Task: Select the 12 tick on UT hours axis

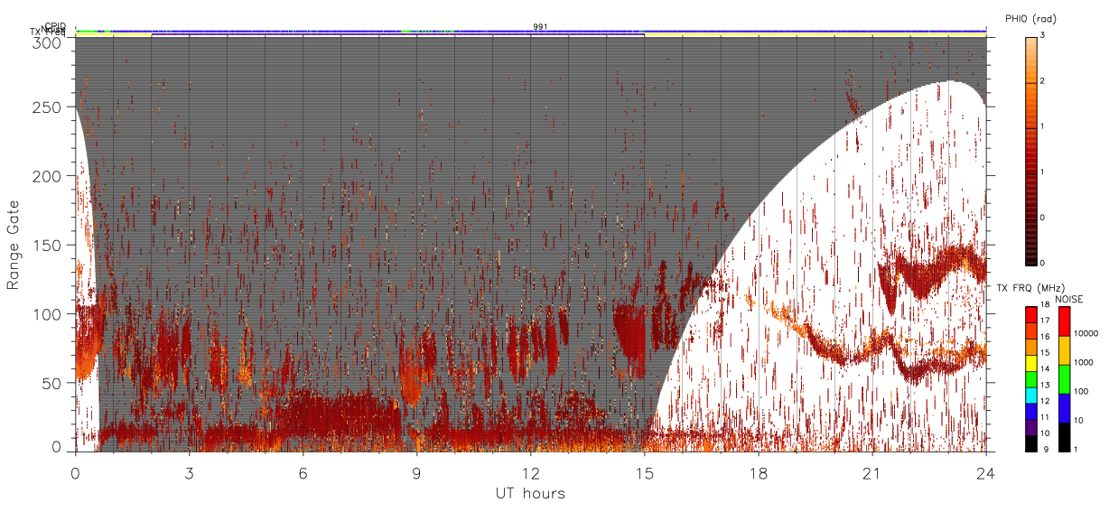Action: pos(531,472)
